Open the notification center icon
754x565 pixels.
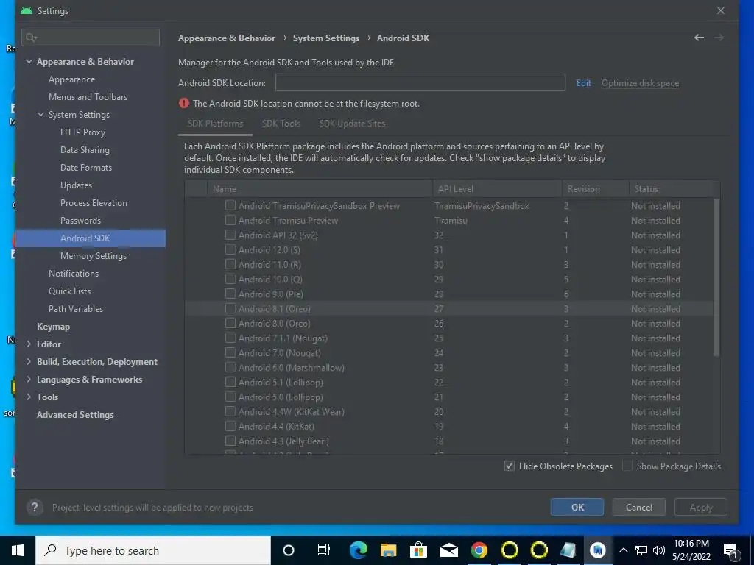[x=730, y=550]
